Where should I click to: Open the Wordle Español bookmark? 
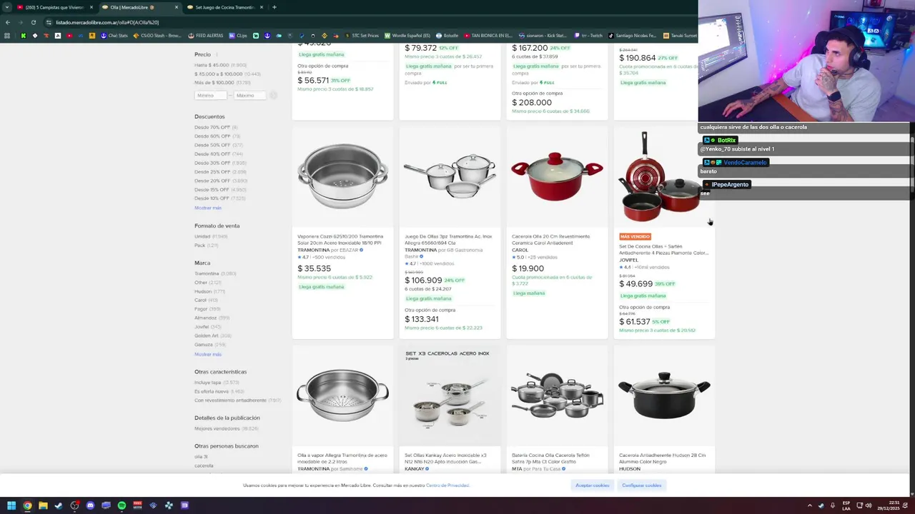pos(407,36)
